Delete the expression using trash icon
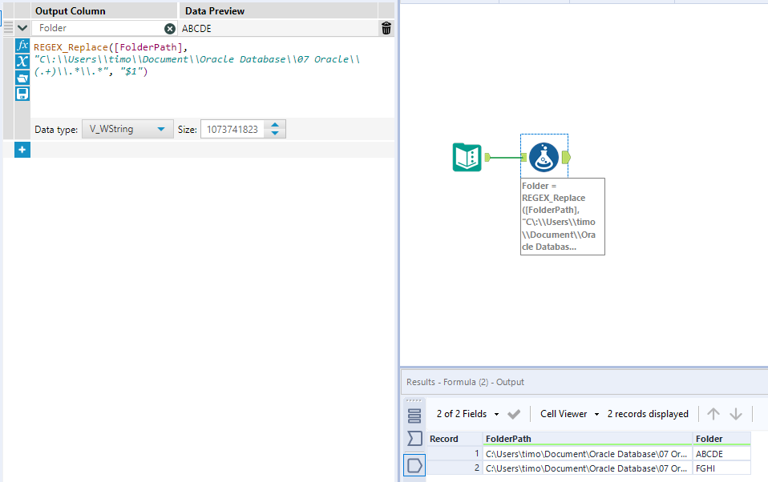The height and width of the screenshot is (482, 768). point(386,28)
